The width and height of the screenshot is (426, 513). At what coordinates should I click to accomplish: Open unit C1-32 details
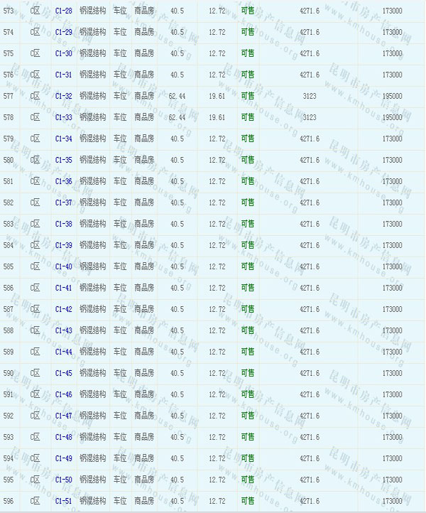63,96
